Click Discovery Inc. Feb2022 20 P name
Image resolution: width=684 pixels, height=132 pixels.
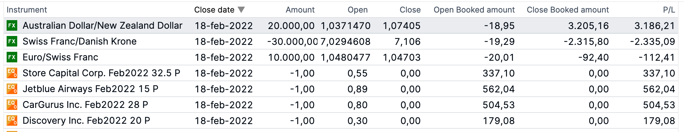click(x=86, y=120)
